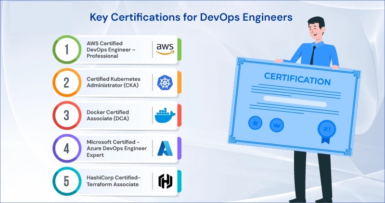Viewport: 385px width, 203px height.
Task: Select the orange number 2 circle
Action: click(x=65, y=82)
